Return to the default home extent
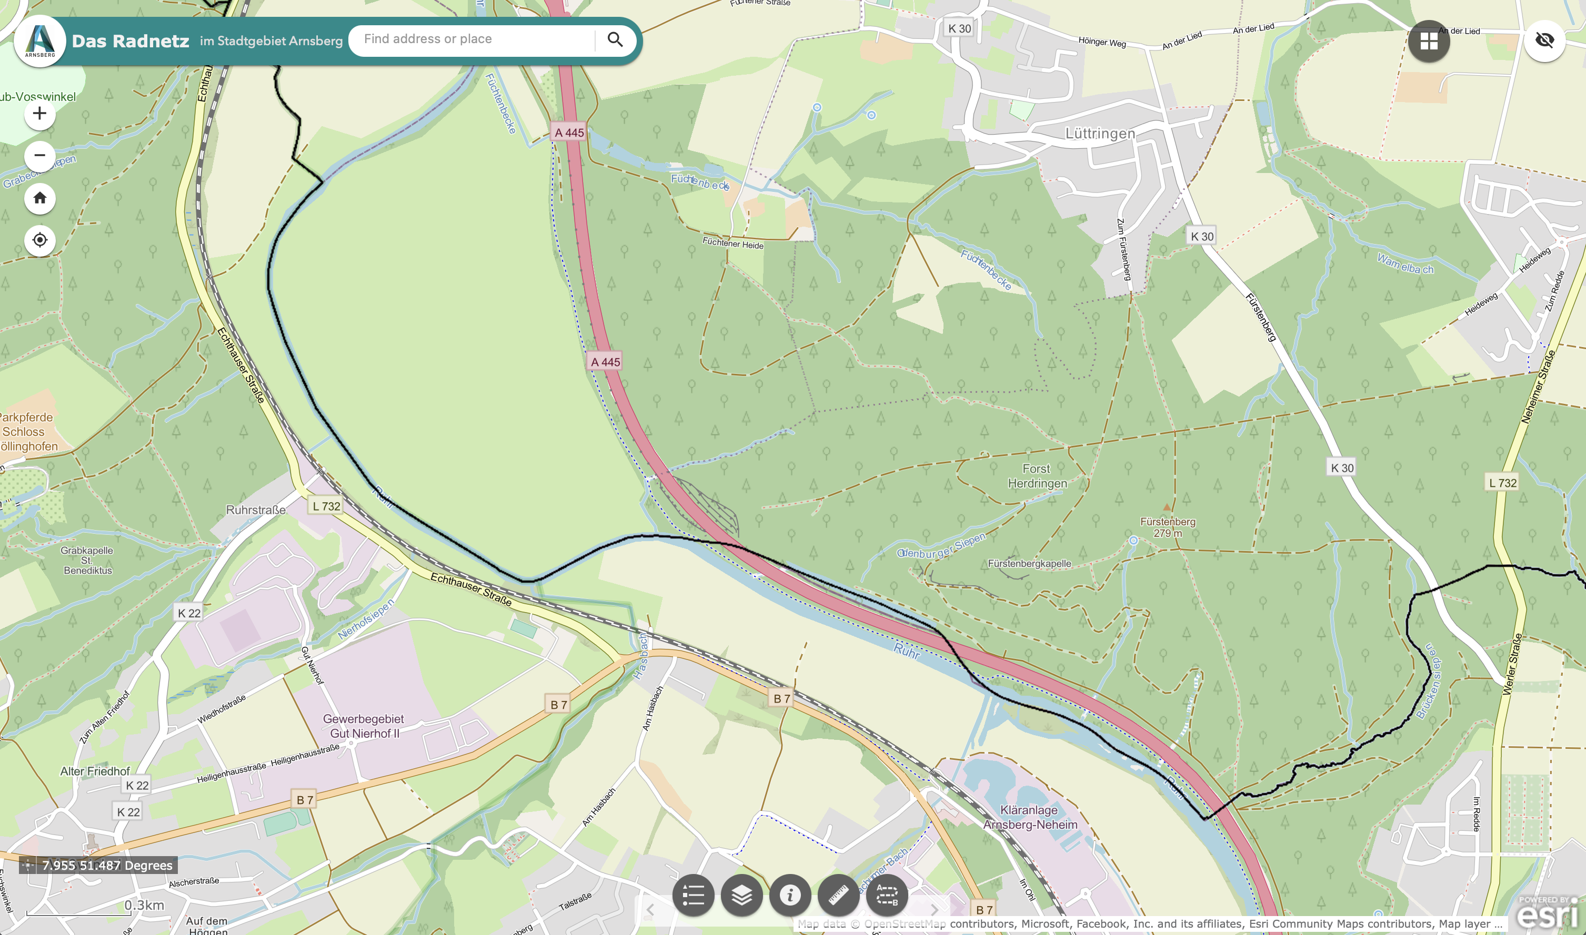 [x=39, y=198]
